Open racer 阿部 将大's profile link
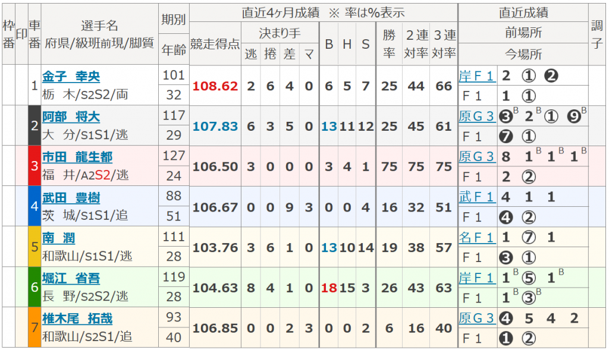The height and width of the screenshot is (350, 609). [x=71, y=117]
